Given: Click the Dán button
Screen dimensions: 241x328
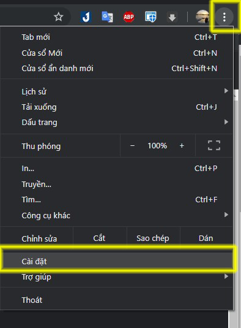Looking at the screenshot, I should (206, 238).
